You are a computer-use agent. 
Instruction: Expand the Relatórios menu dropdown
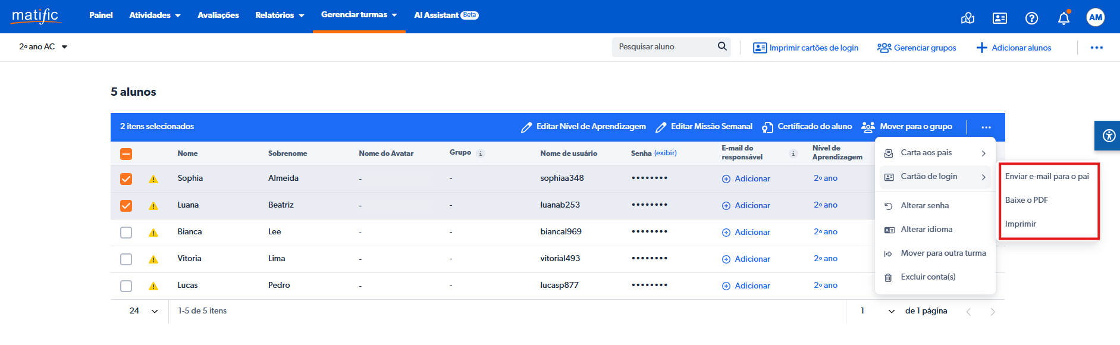click(280, 15)
